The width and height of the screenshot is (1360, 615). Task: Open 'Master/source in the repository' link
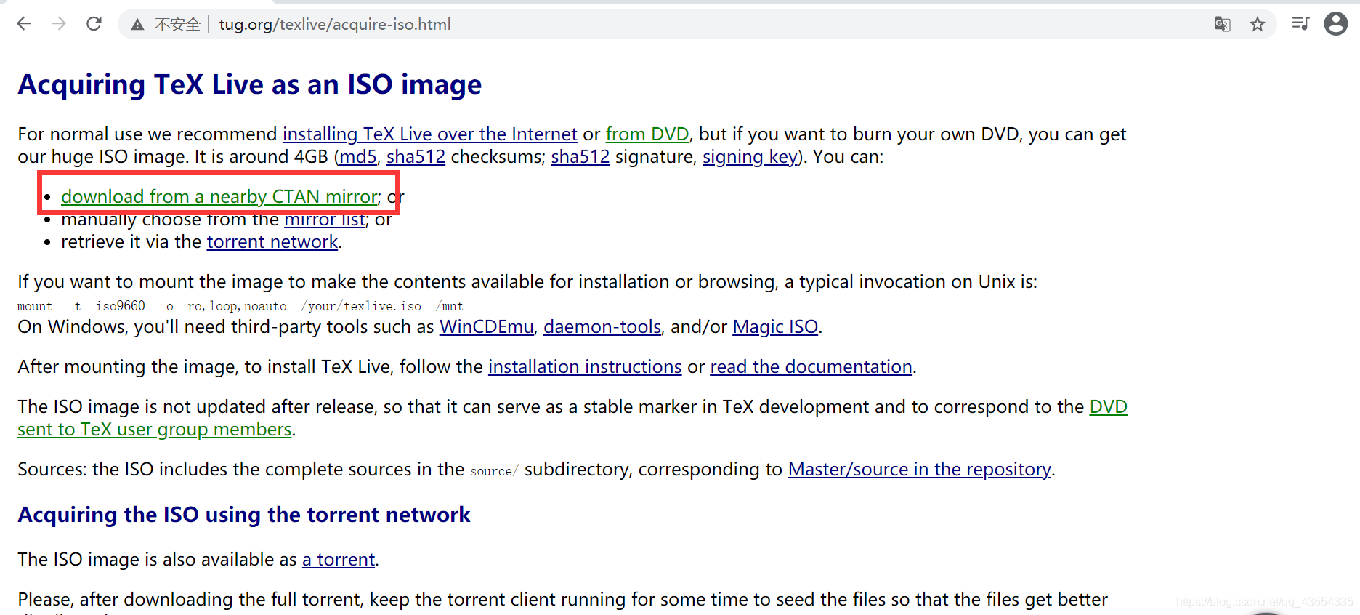pyautogui.click(x=920, y=470)
